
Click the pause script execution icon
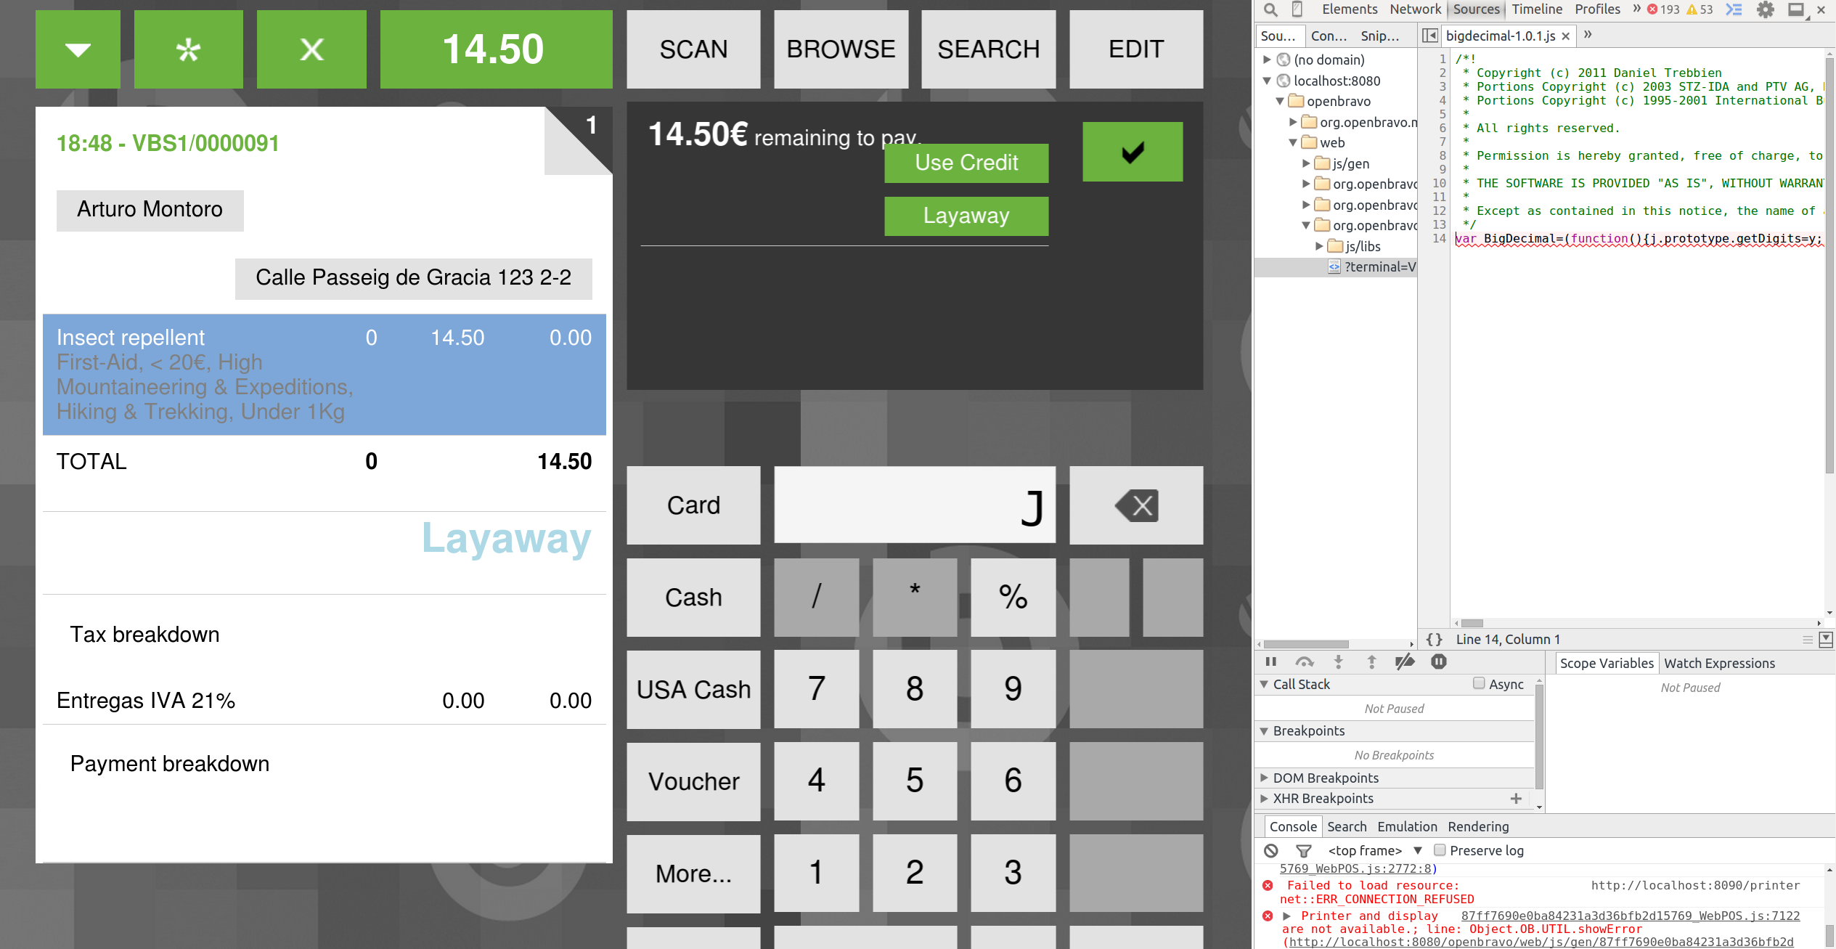pyautogui.click(x=1270, y=661)
